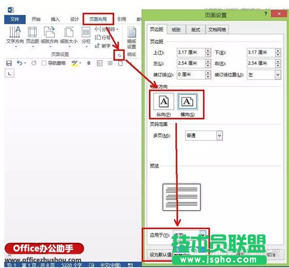
Task: Click the Section 1 (节: 1) status bar item
Action: (x=11, y=265)
